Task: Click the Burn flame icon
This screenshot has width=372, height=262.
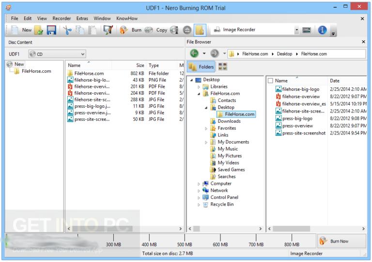Action: point(124,30)
